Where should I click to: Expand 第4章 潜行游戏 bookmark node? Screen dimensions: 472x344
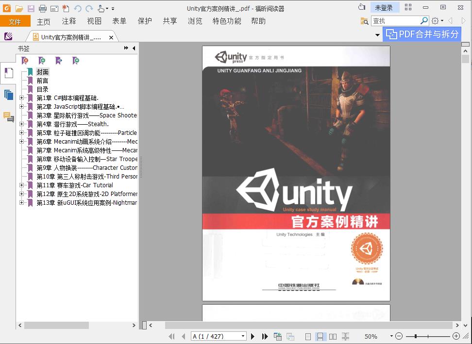coord(21,124)
